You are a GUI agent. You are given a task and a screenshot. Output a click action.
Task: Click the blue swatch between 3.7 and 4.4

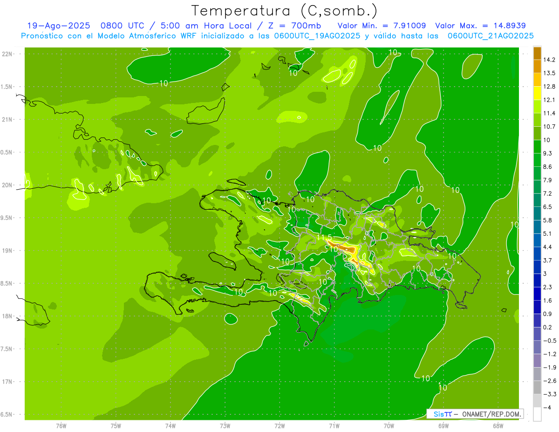pos(537,254)
